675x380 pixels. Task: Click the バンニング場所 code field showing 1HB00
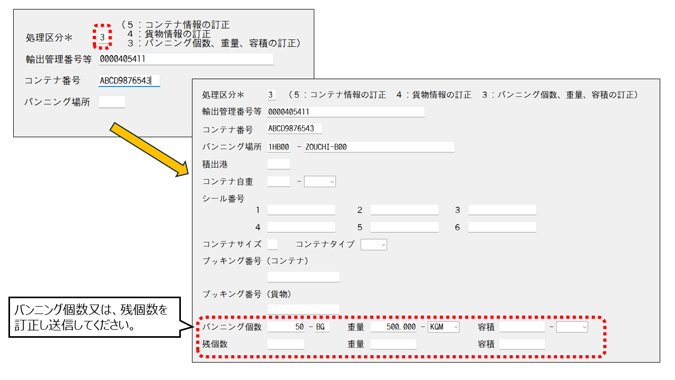coord(277,147)
